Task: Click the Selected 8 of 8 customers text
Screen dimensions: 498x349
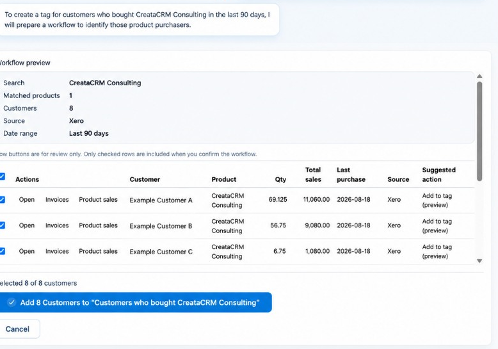Action: click(x=38, y=283)
